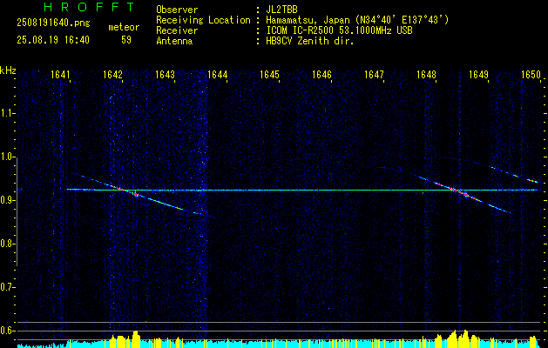548x348 pixels.
Task: Click the 0.6 kHz axis label
Action: [x=7, y=331]
